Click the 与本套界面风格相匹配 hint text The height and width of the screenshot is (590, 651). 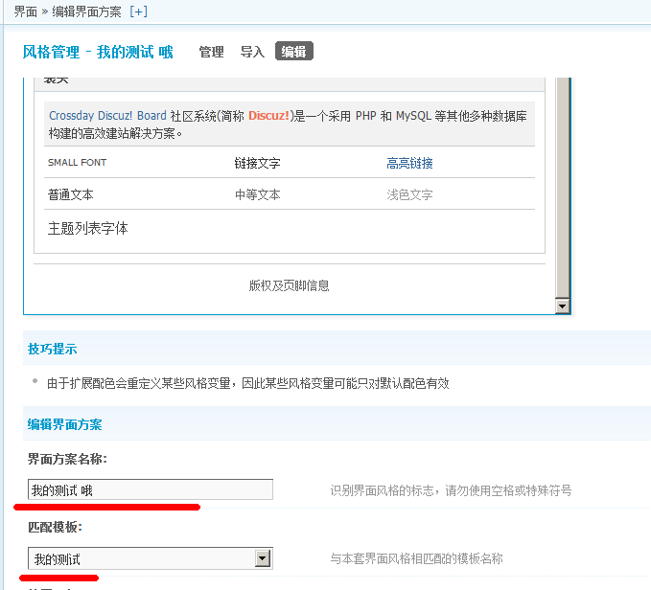click(x=416, y=558)
